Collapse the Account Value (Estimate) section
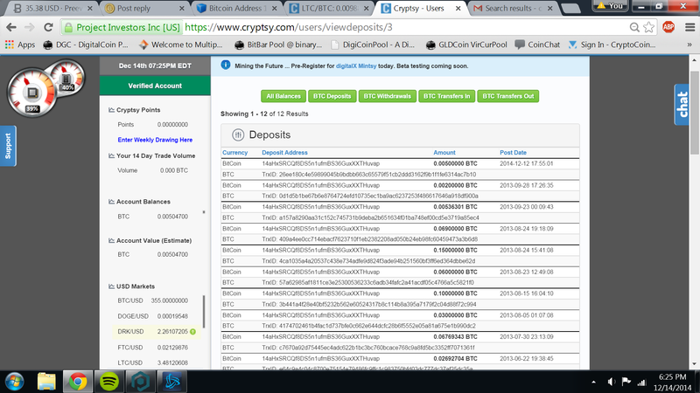 click(x=111, y=240)
